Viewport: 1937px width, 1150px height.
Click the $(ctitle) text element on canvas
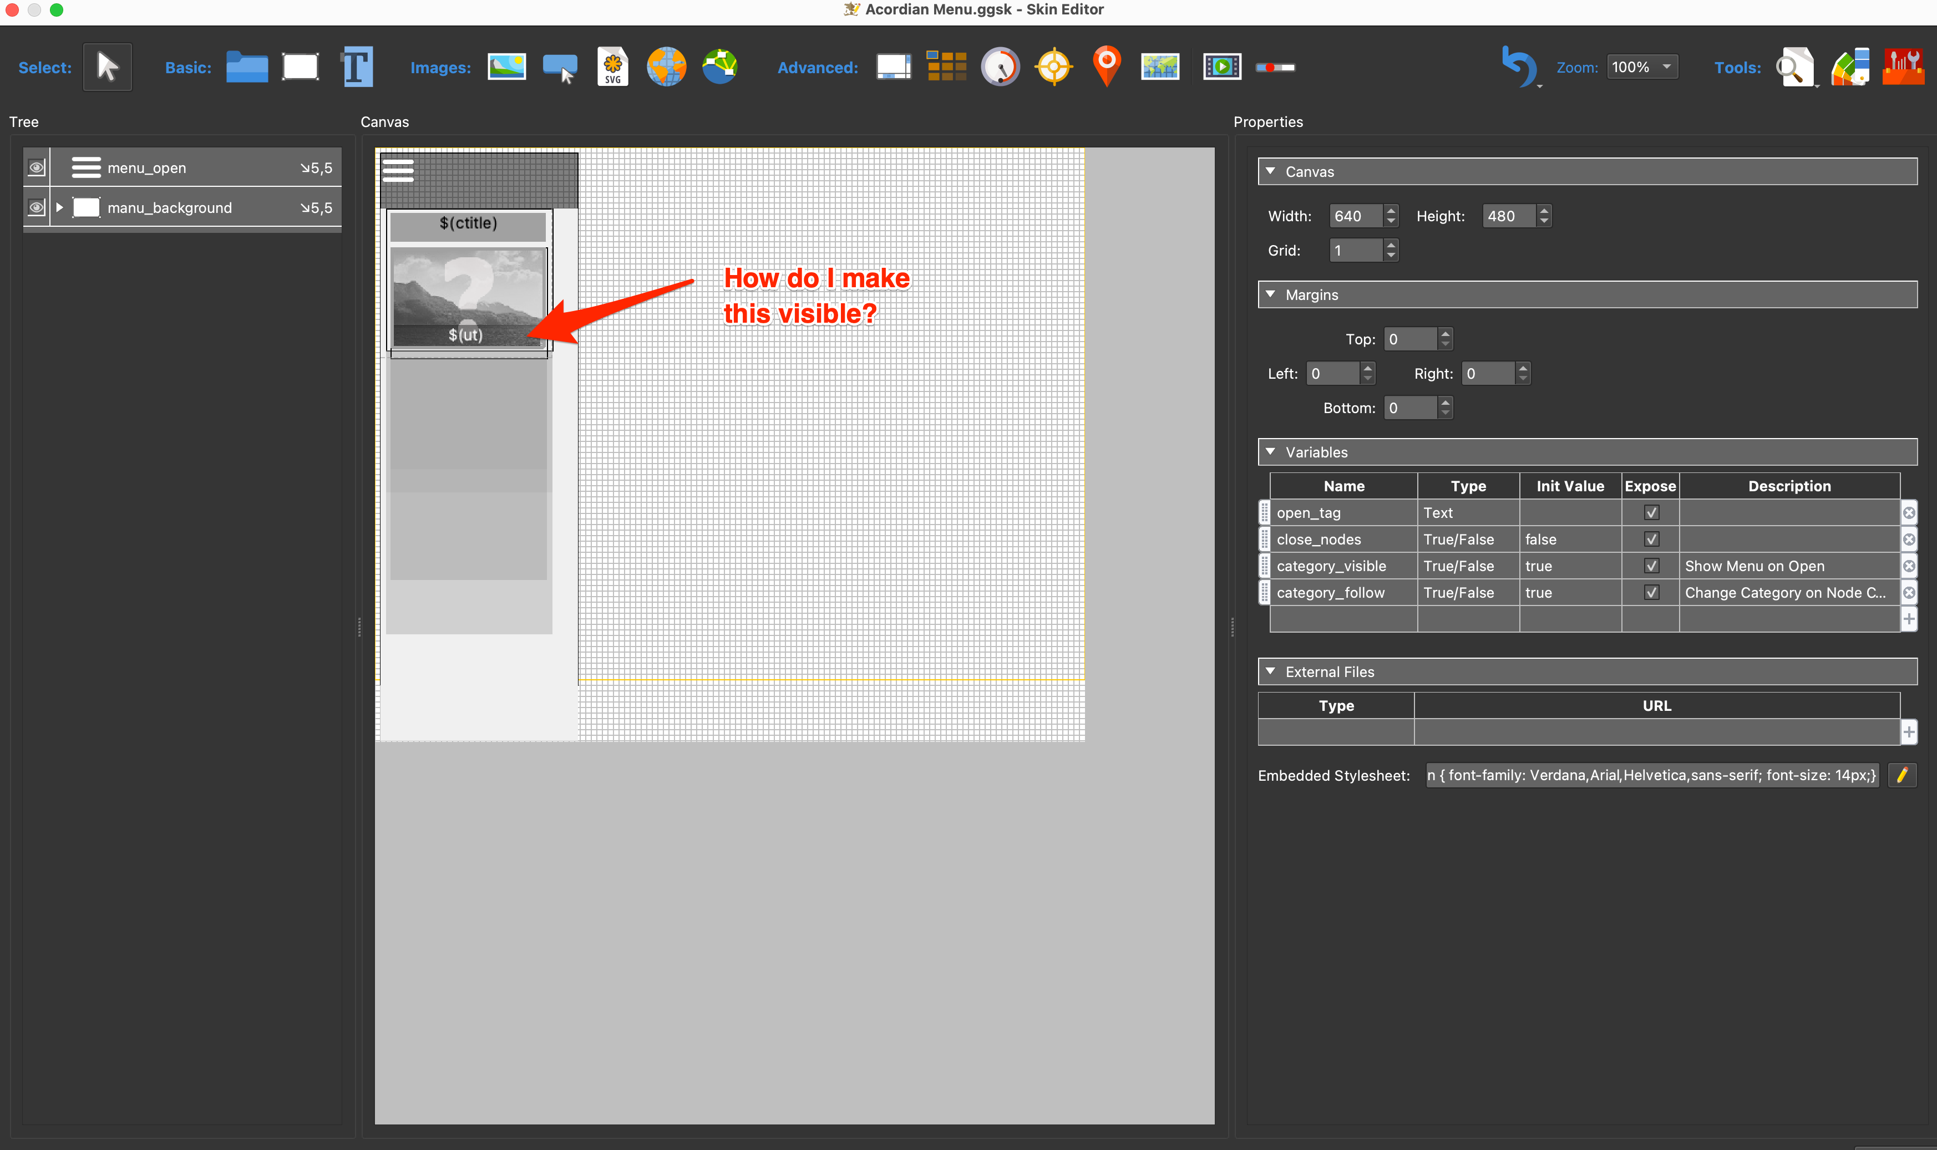tap(467, 223)
